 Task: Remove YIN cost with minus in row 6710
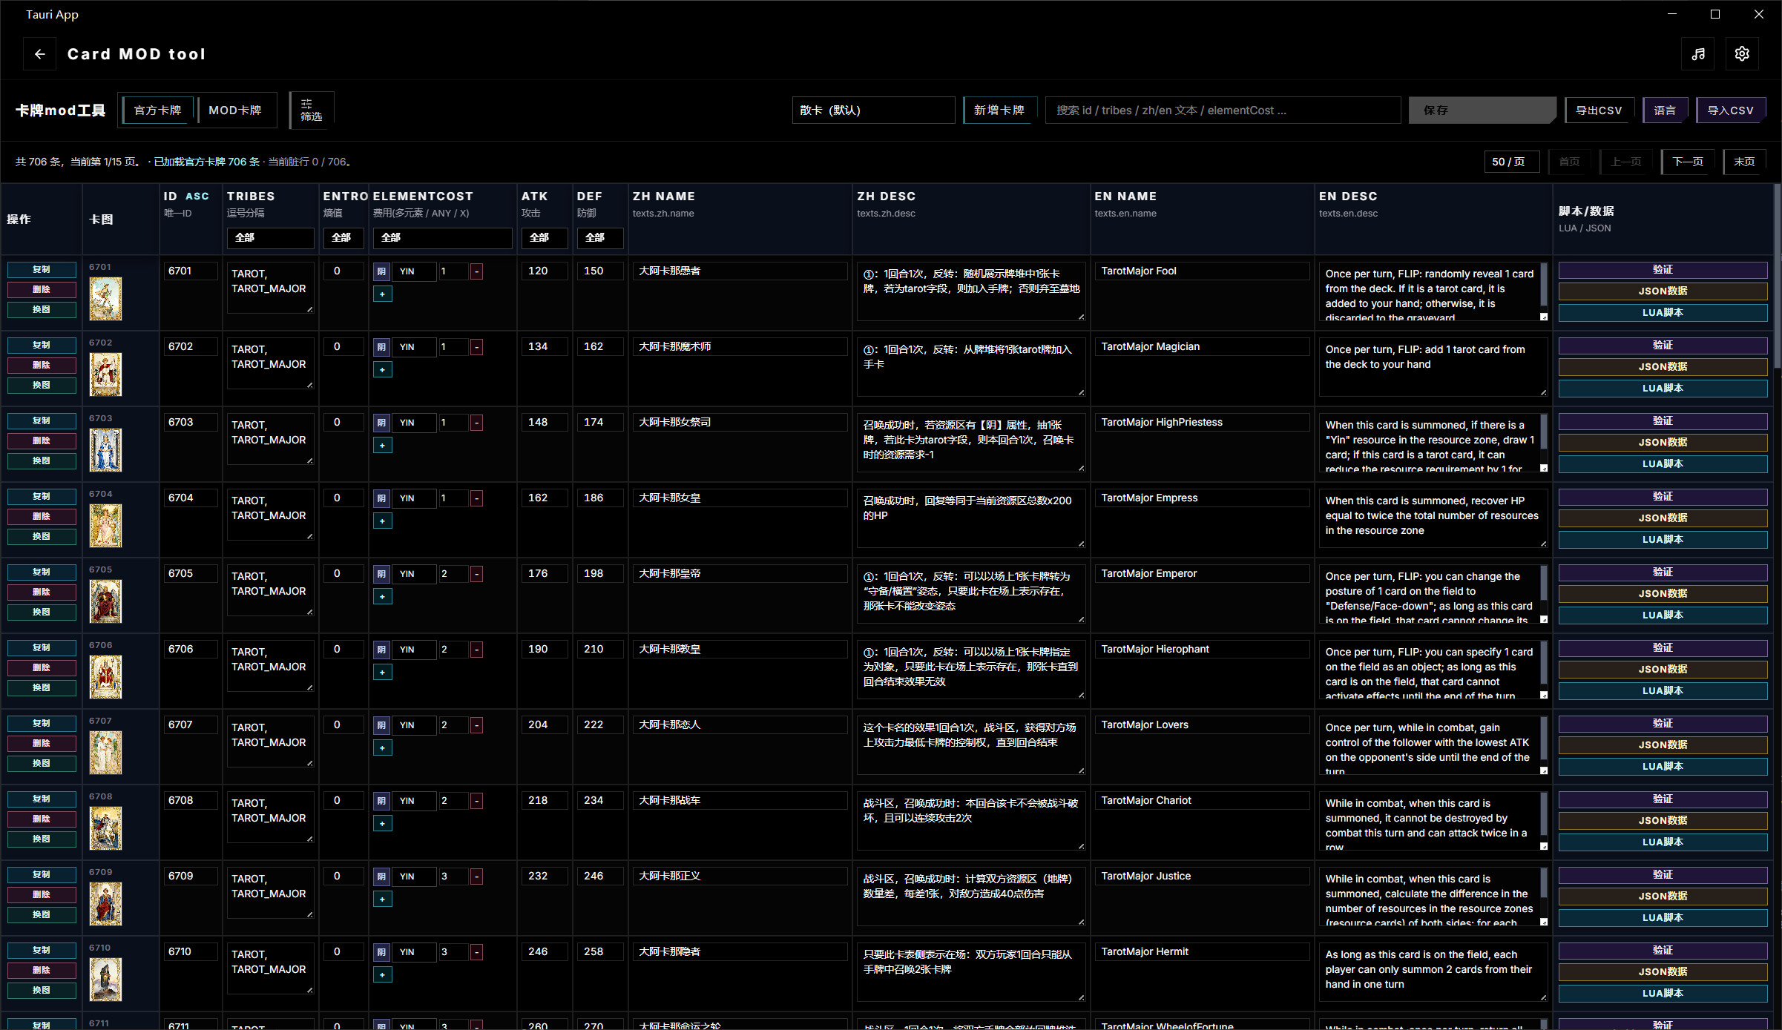tap(476, 952)
